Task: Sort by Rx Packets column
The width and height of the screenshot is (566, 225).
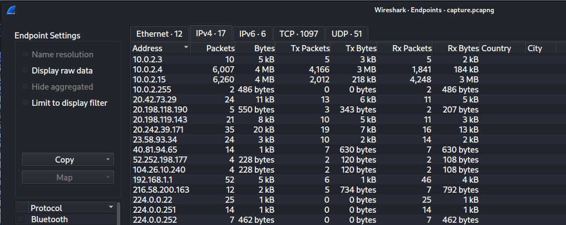Action: (x=405, y=48)
